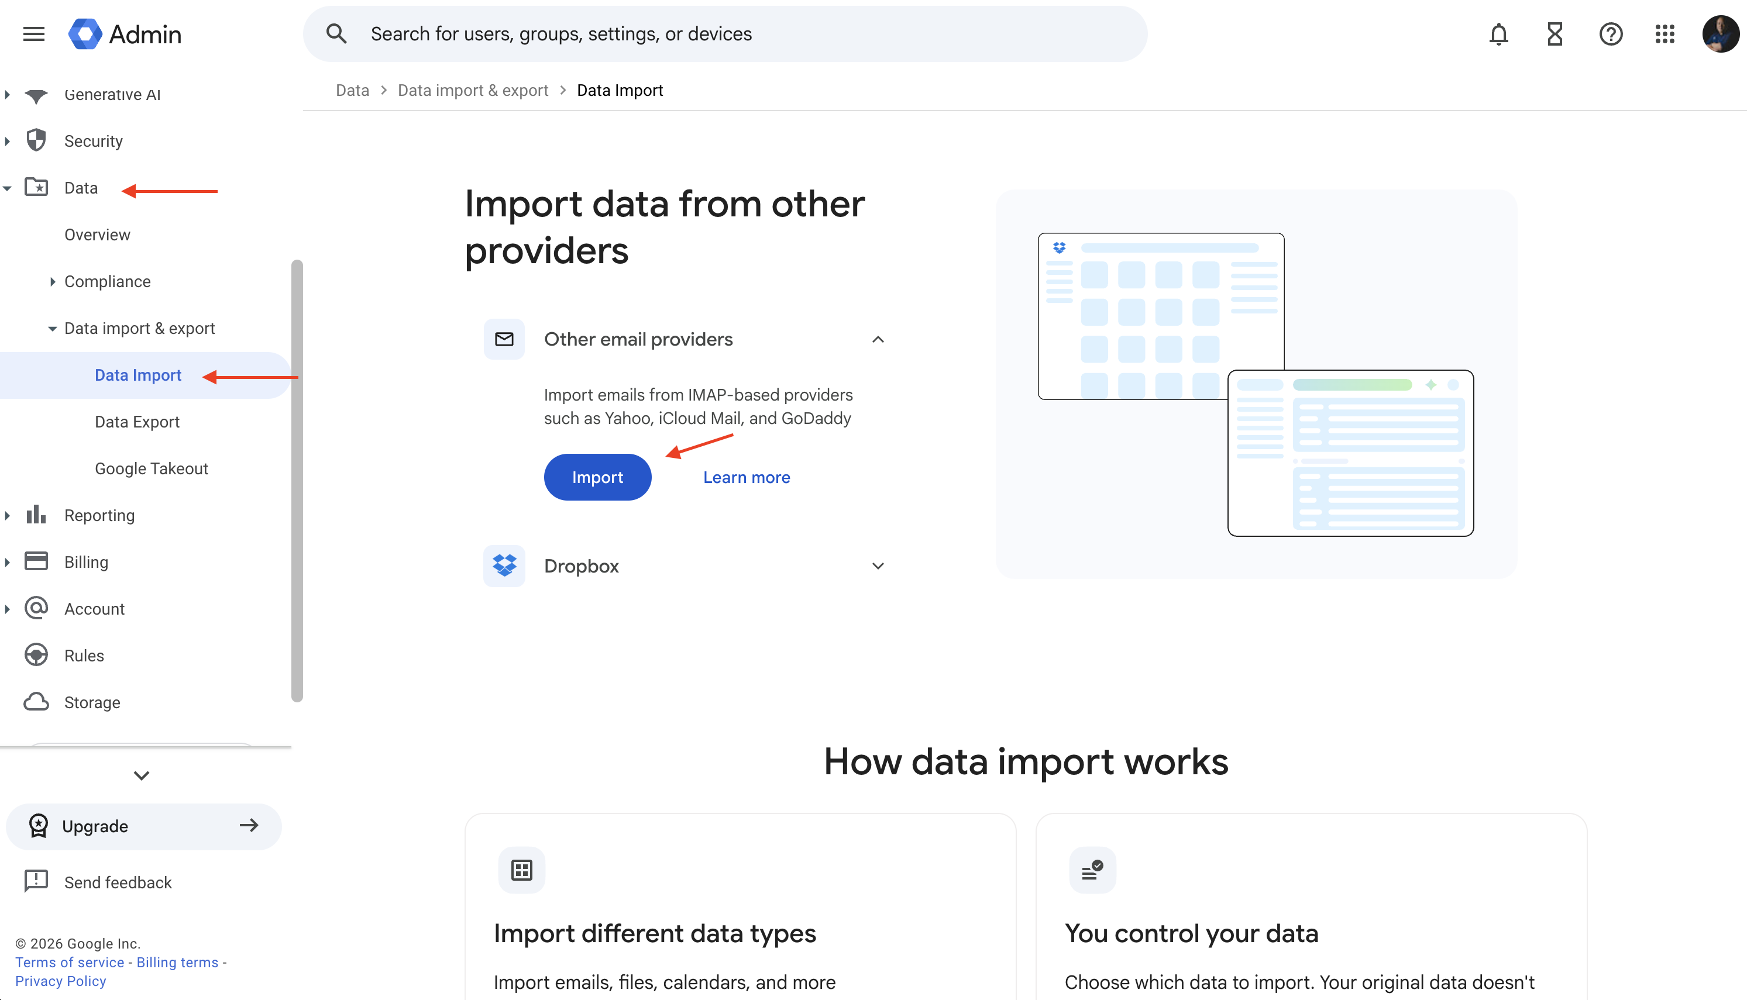Open the Learn more link
Screen dimensions: 1747x1000
(x=746, y=477)
